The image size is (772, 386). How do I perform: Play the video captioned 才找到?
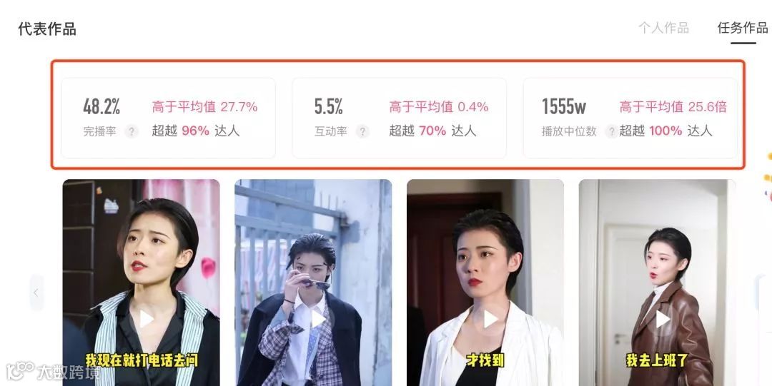click(x=490, y=319)
